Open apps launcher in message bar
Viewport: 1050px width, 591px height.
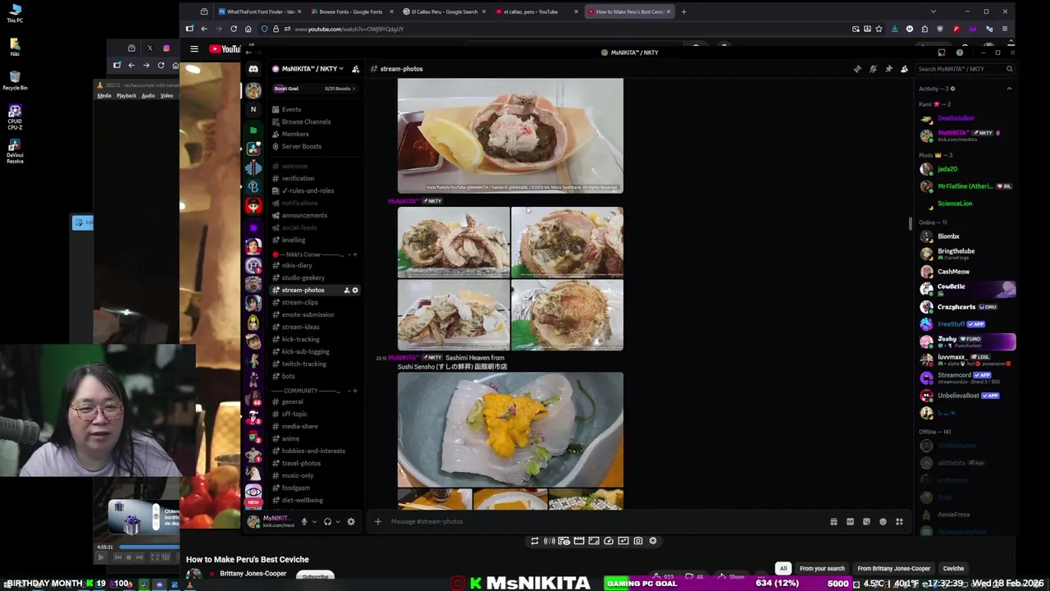coord(899,521)
